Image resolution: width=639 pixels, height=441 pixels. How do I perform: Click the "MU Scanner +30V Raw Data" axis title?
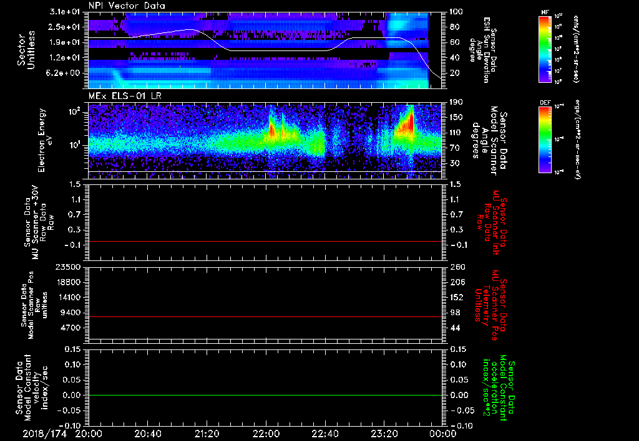[x=38, y=222]
